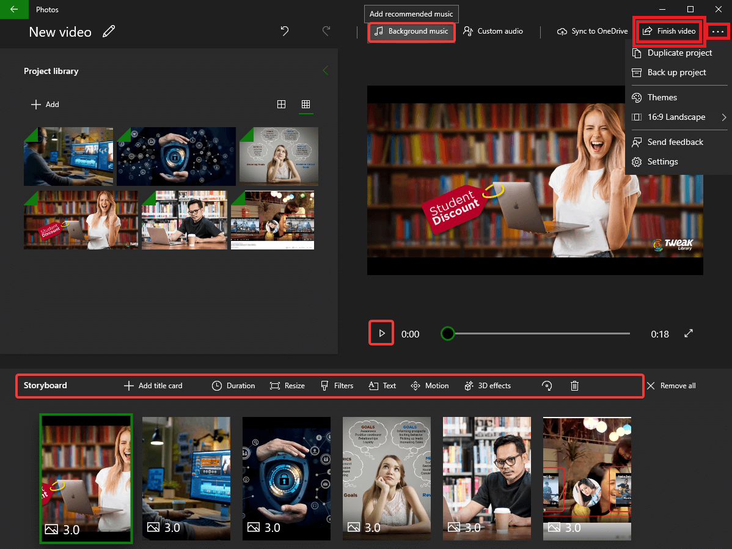Open the Filters editor
The width and height of the screenshot is (732, 549).
coord(337,386)
